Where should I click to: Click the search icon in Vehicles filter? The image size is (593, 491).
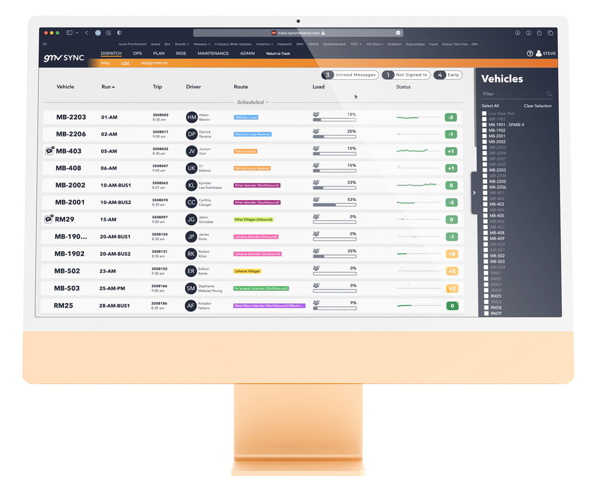coord(549,94)
